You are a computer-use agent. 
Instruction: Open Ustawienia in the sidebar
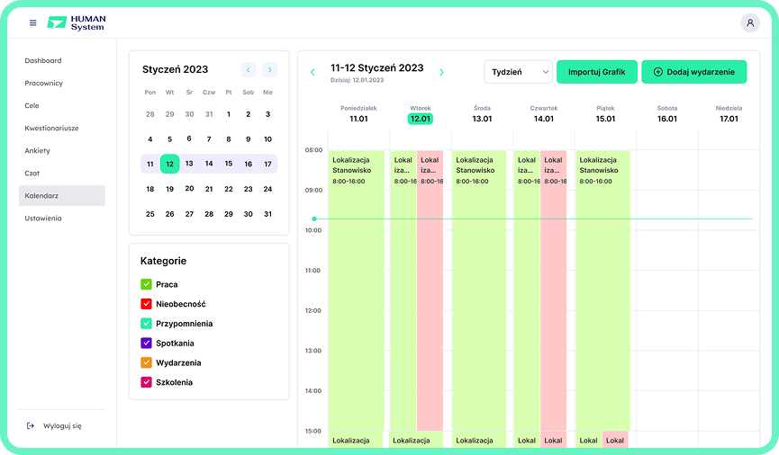click(44, 219)
